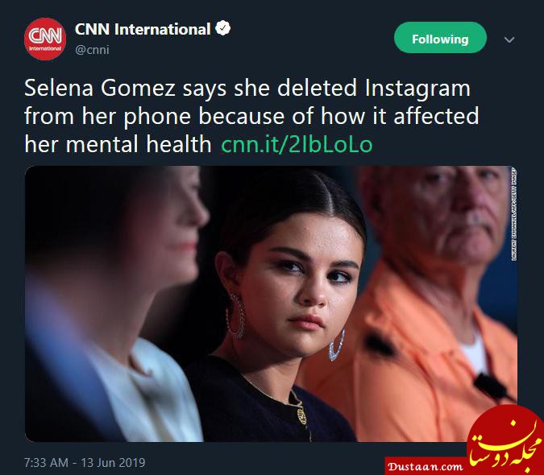Click the silver hoop earring in the photo
This screenshot has width=544, height=475.
[x=235, y=314]
